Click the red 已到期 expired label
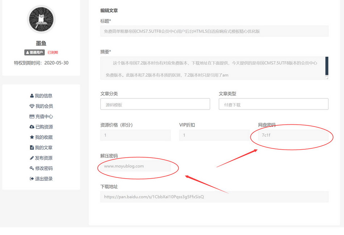Viewport: 344px width, 235px height. (x=53, y=52)
